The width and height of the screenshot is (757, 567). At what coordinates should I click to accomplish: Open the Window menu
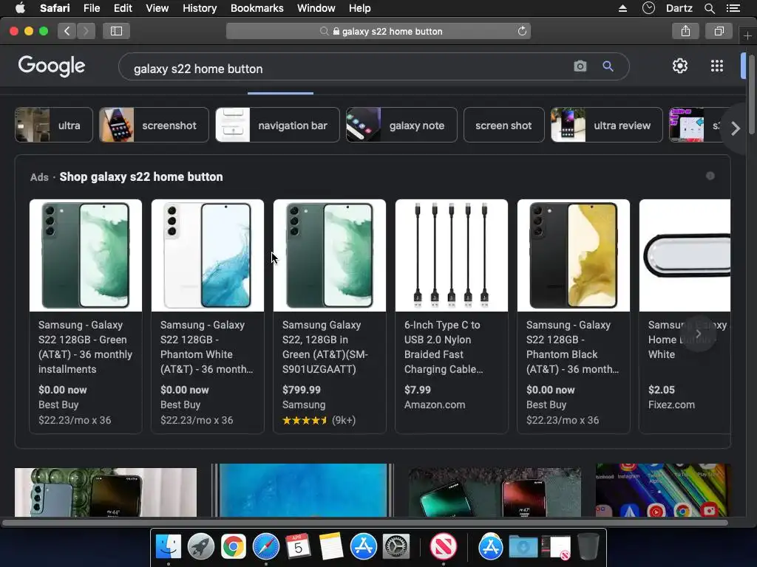[316, 8]
